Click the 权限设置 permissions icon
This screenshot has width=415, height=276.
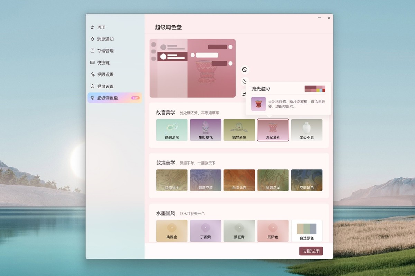pyautogui.click(x=93, y=74)
